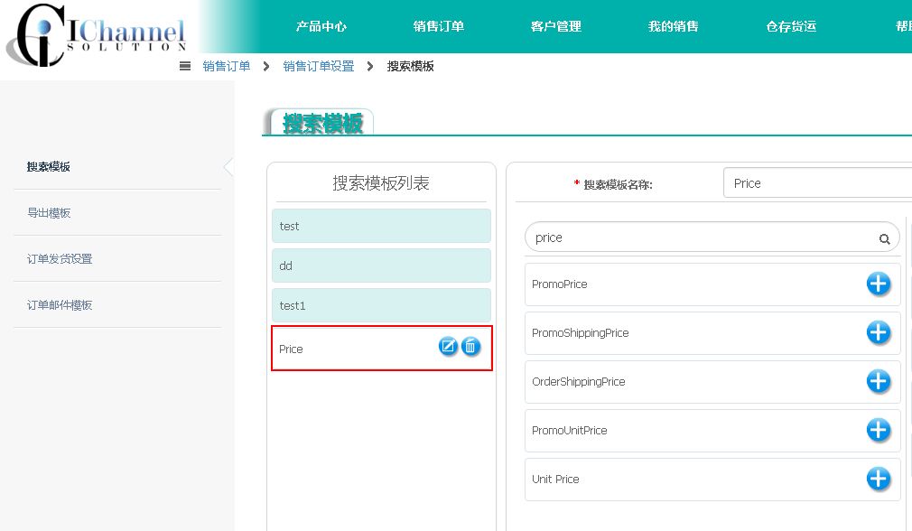Click the 搜索模板 tab heading
This screenshot has width=912, height=531.
click(322, 123)
